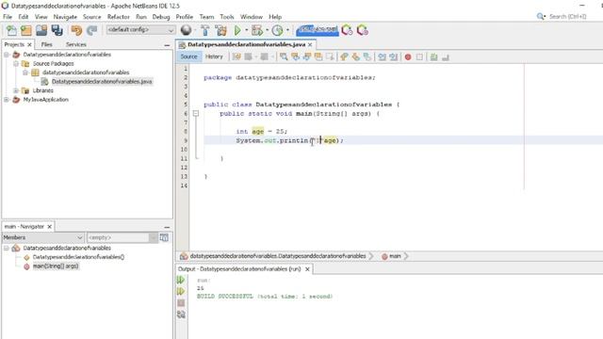
Task: Collapse the Source Packages node
Action: point(16,63)
